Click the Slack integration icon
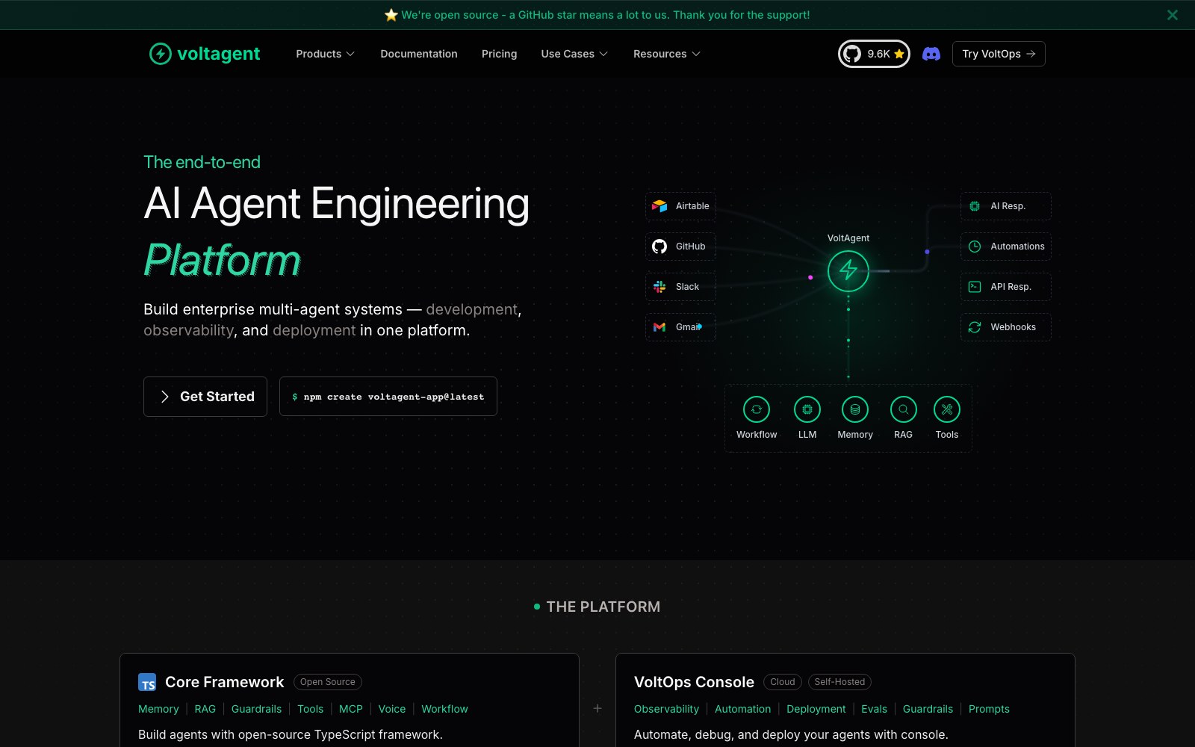The width and height of the screenshot is (1195, 747). pyautogui.click(x=659, y=287)
